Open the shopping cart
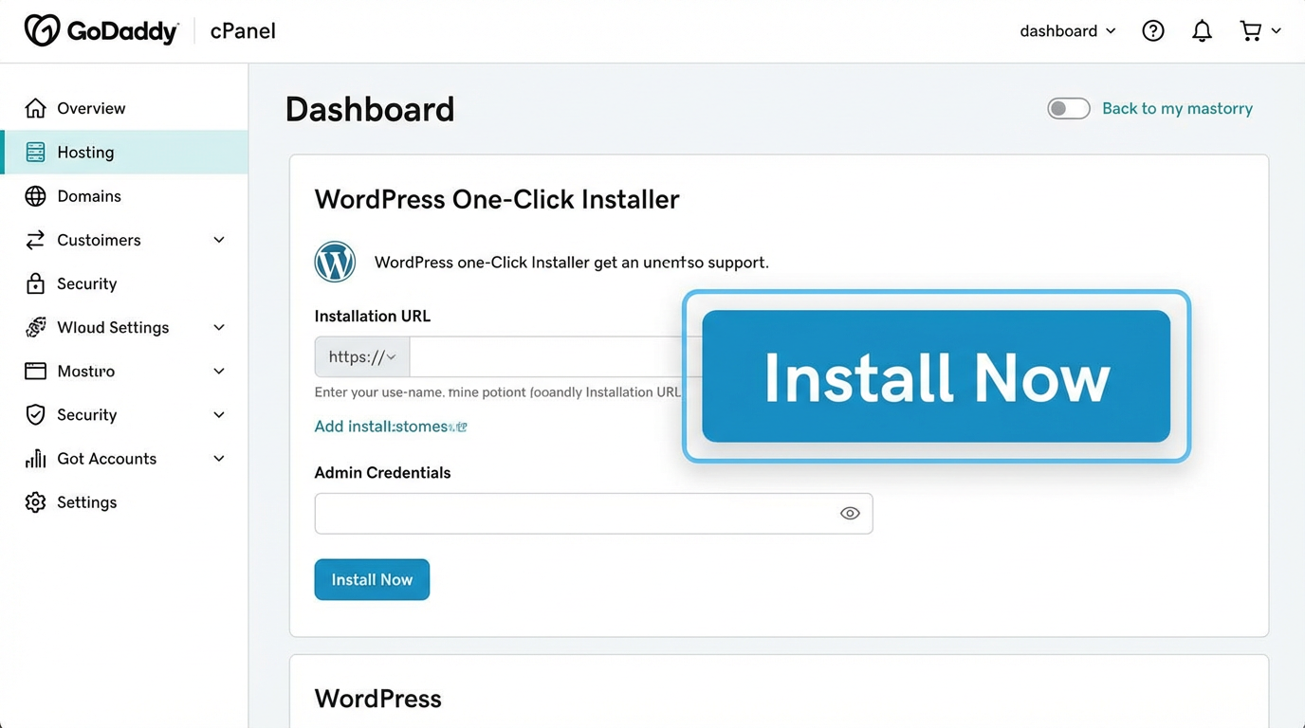 (1250, 29)
